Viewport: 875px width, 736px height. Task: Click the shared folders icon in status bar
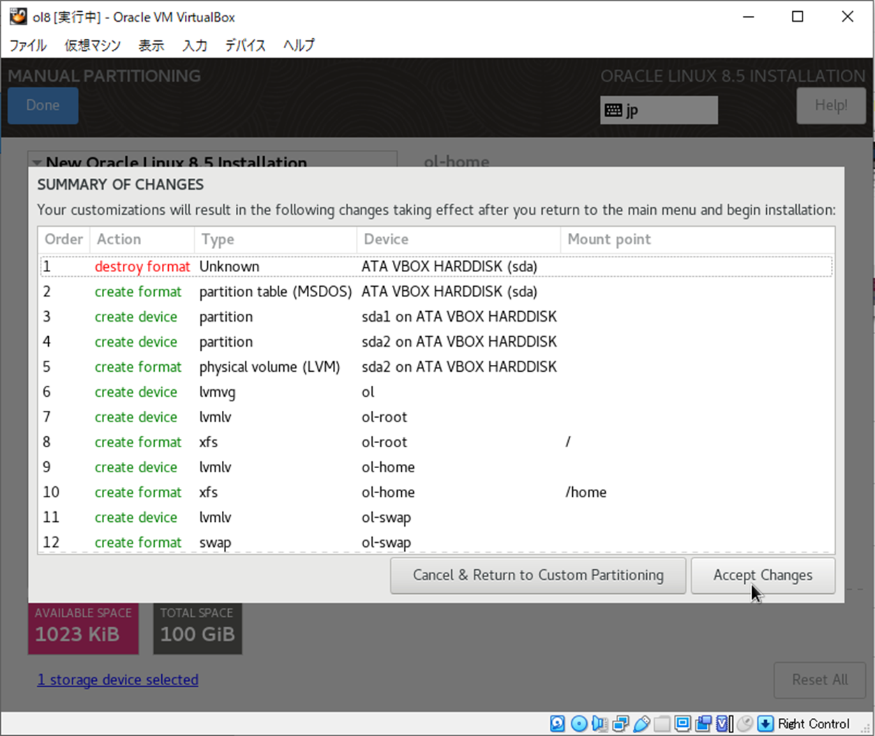click(662, 723)
